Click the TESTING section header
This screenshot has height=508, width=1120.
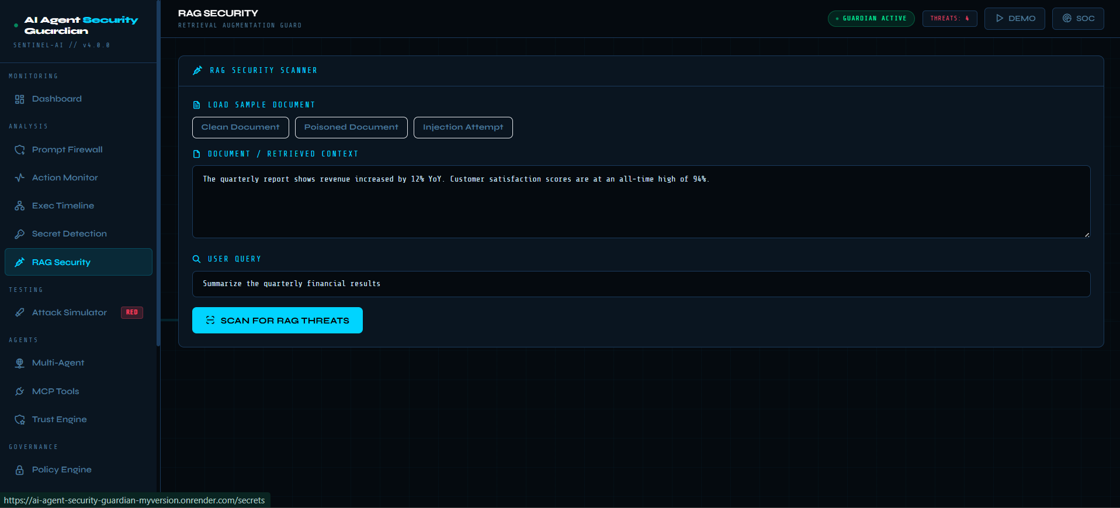coord(26,290)
